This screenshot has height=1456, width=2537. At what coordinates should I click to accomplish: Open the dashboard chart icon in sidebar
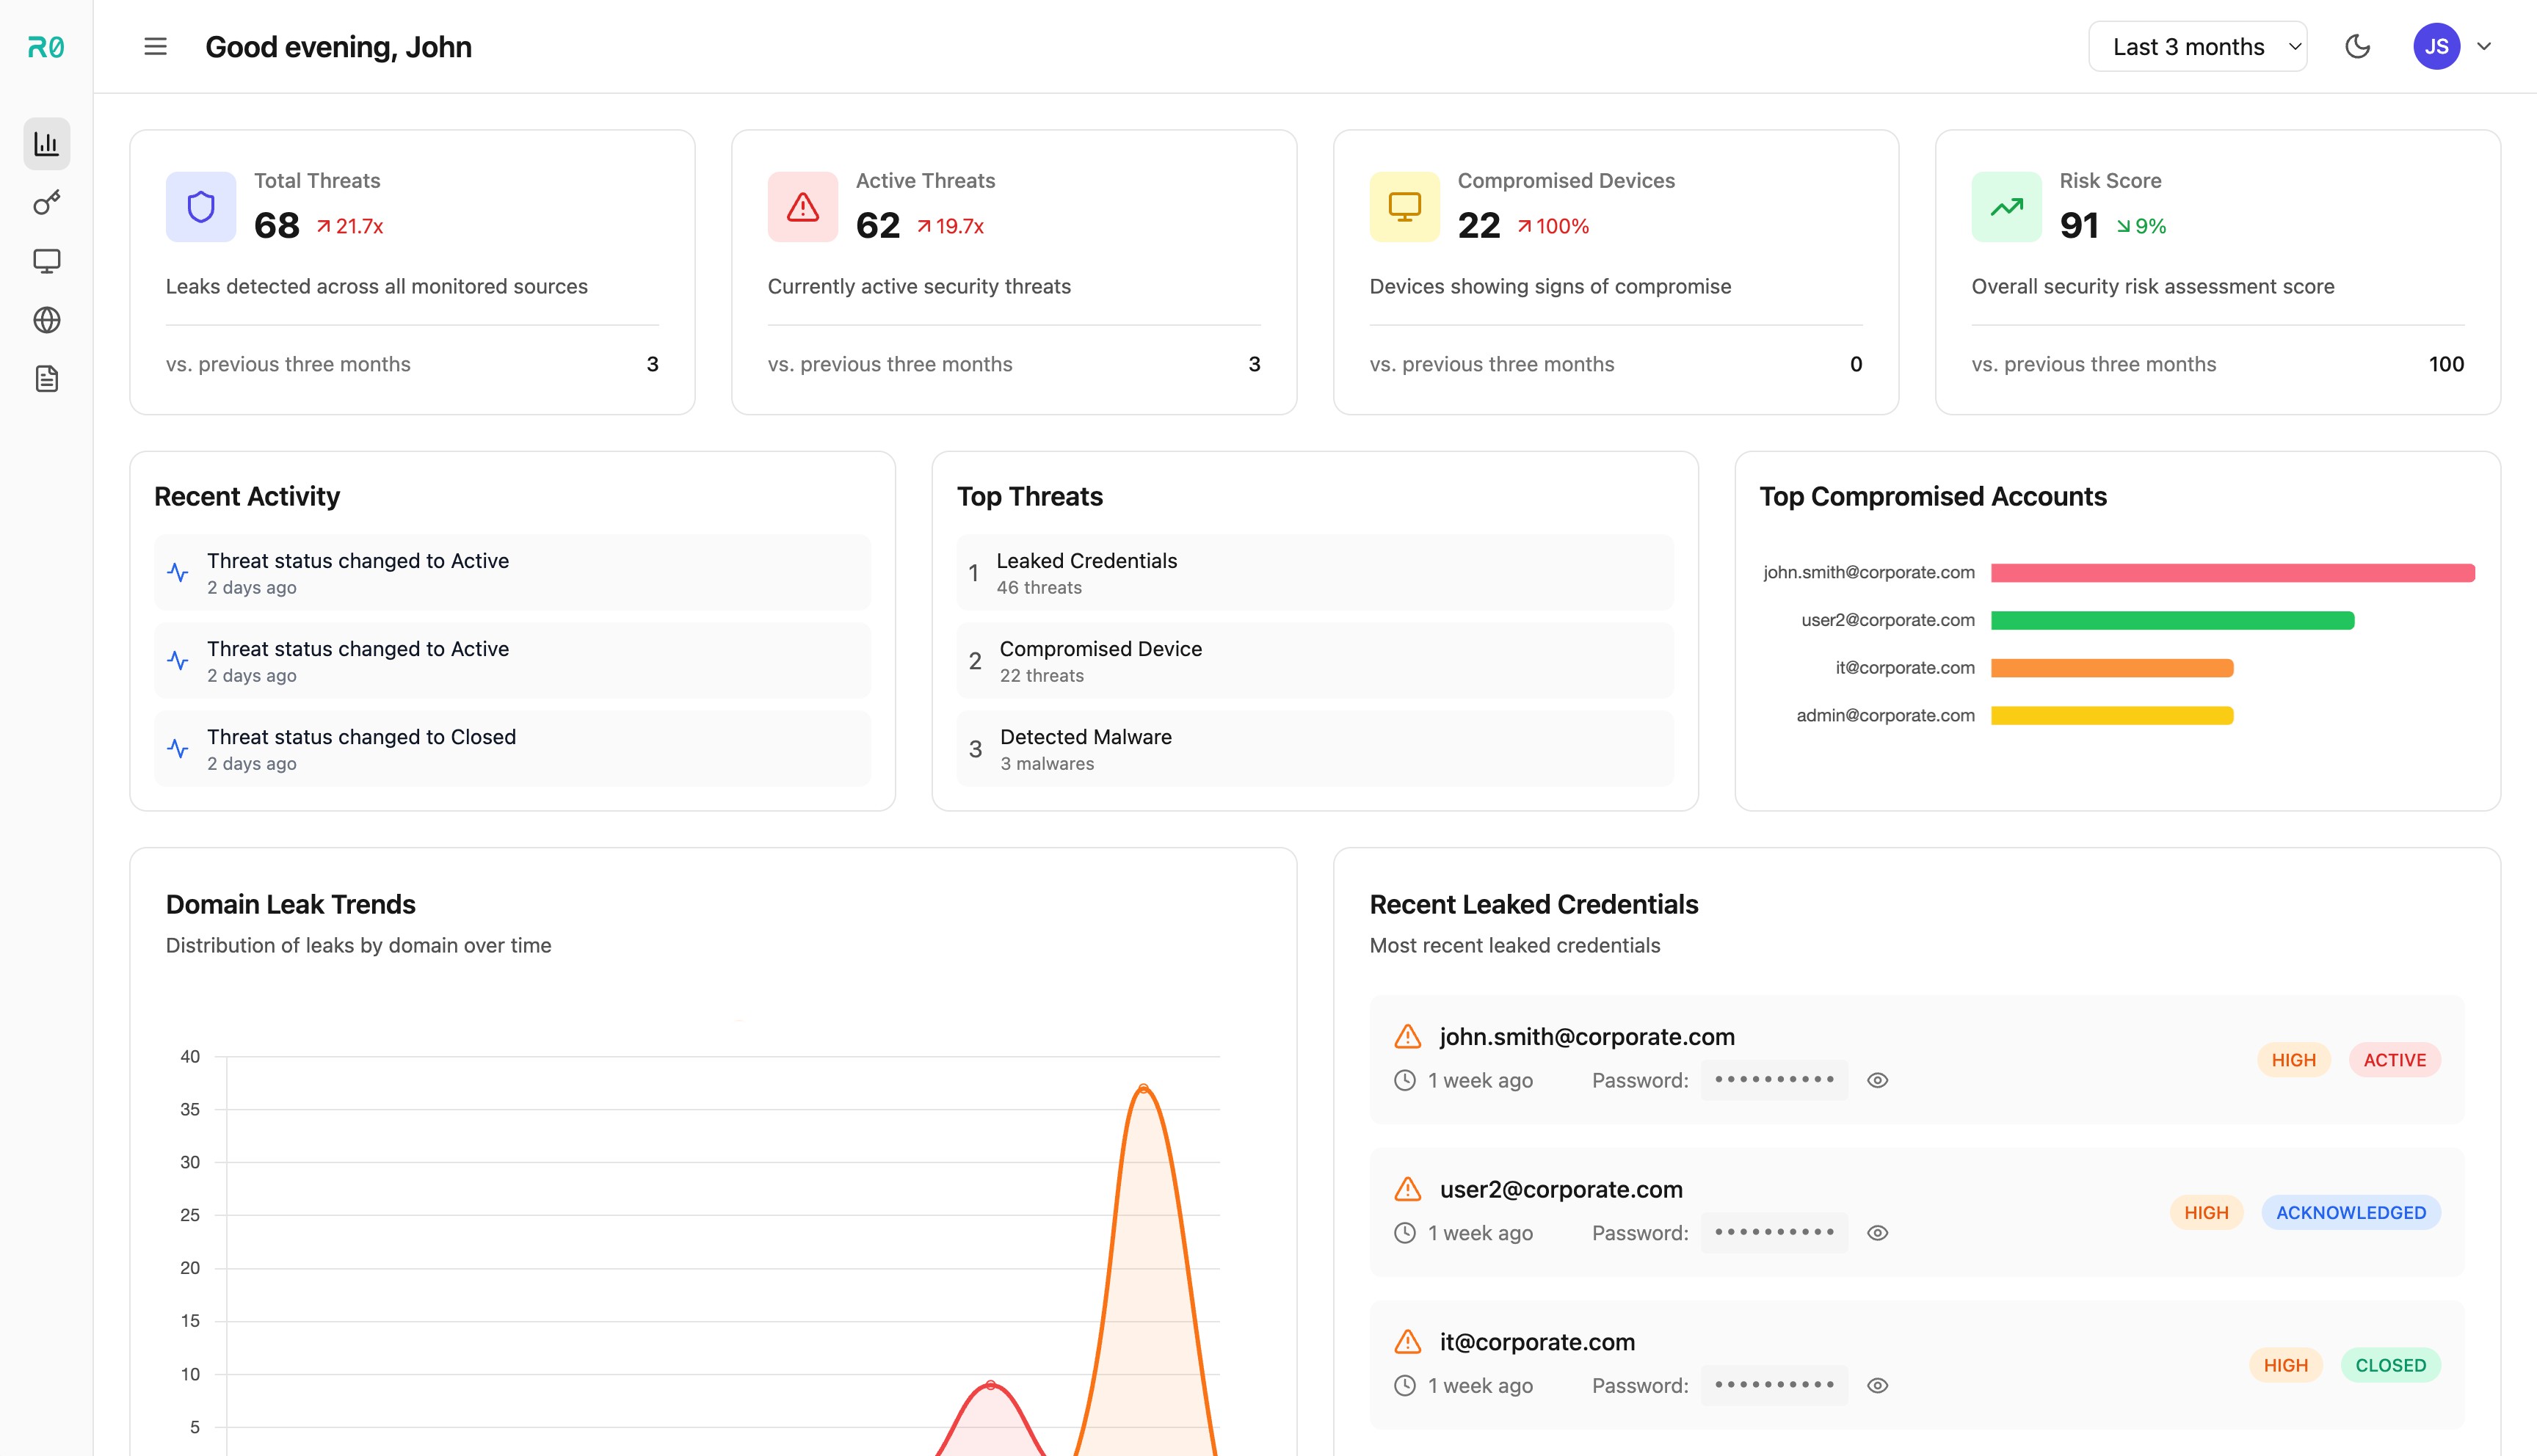(46, 144)
